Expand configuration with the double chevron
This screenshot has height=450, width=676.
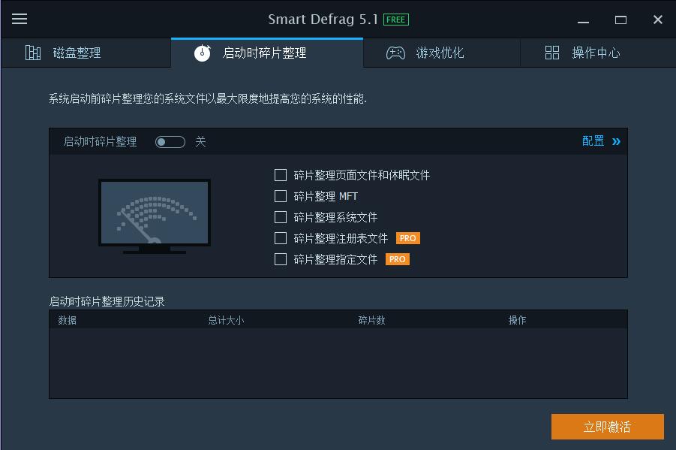(x=616, y=141)
